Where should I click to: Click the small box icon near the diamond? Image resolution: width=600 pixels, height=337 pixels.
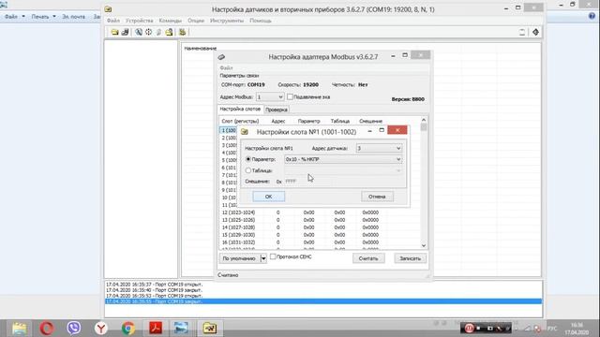coord(522,32)
